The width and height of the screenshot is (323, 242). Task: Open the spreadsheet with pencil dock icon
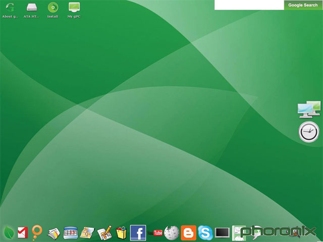pyautogui.click(x=104, y=233)
